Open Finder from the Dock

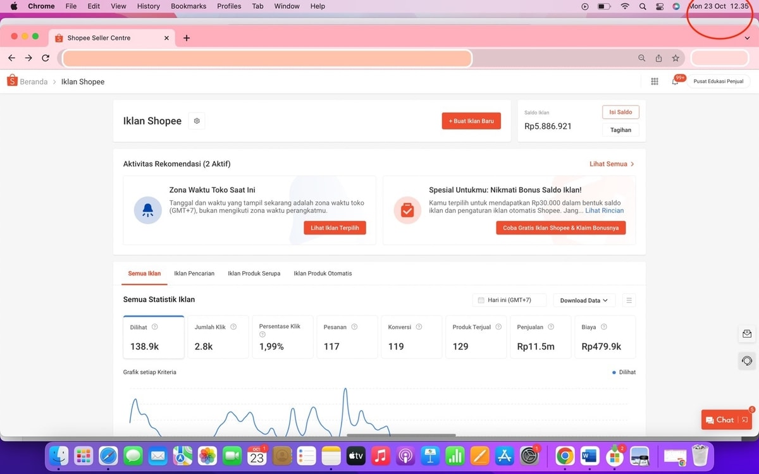[59, 456]
